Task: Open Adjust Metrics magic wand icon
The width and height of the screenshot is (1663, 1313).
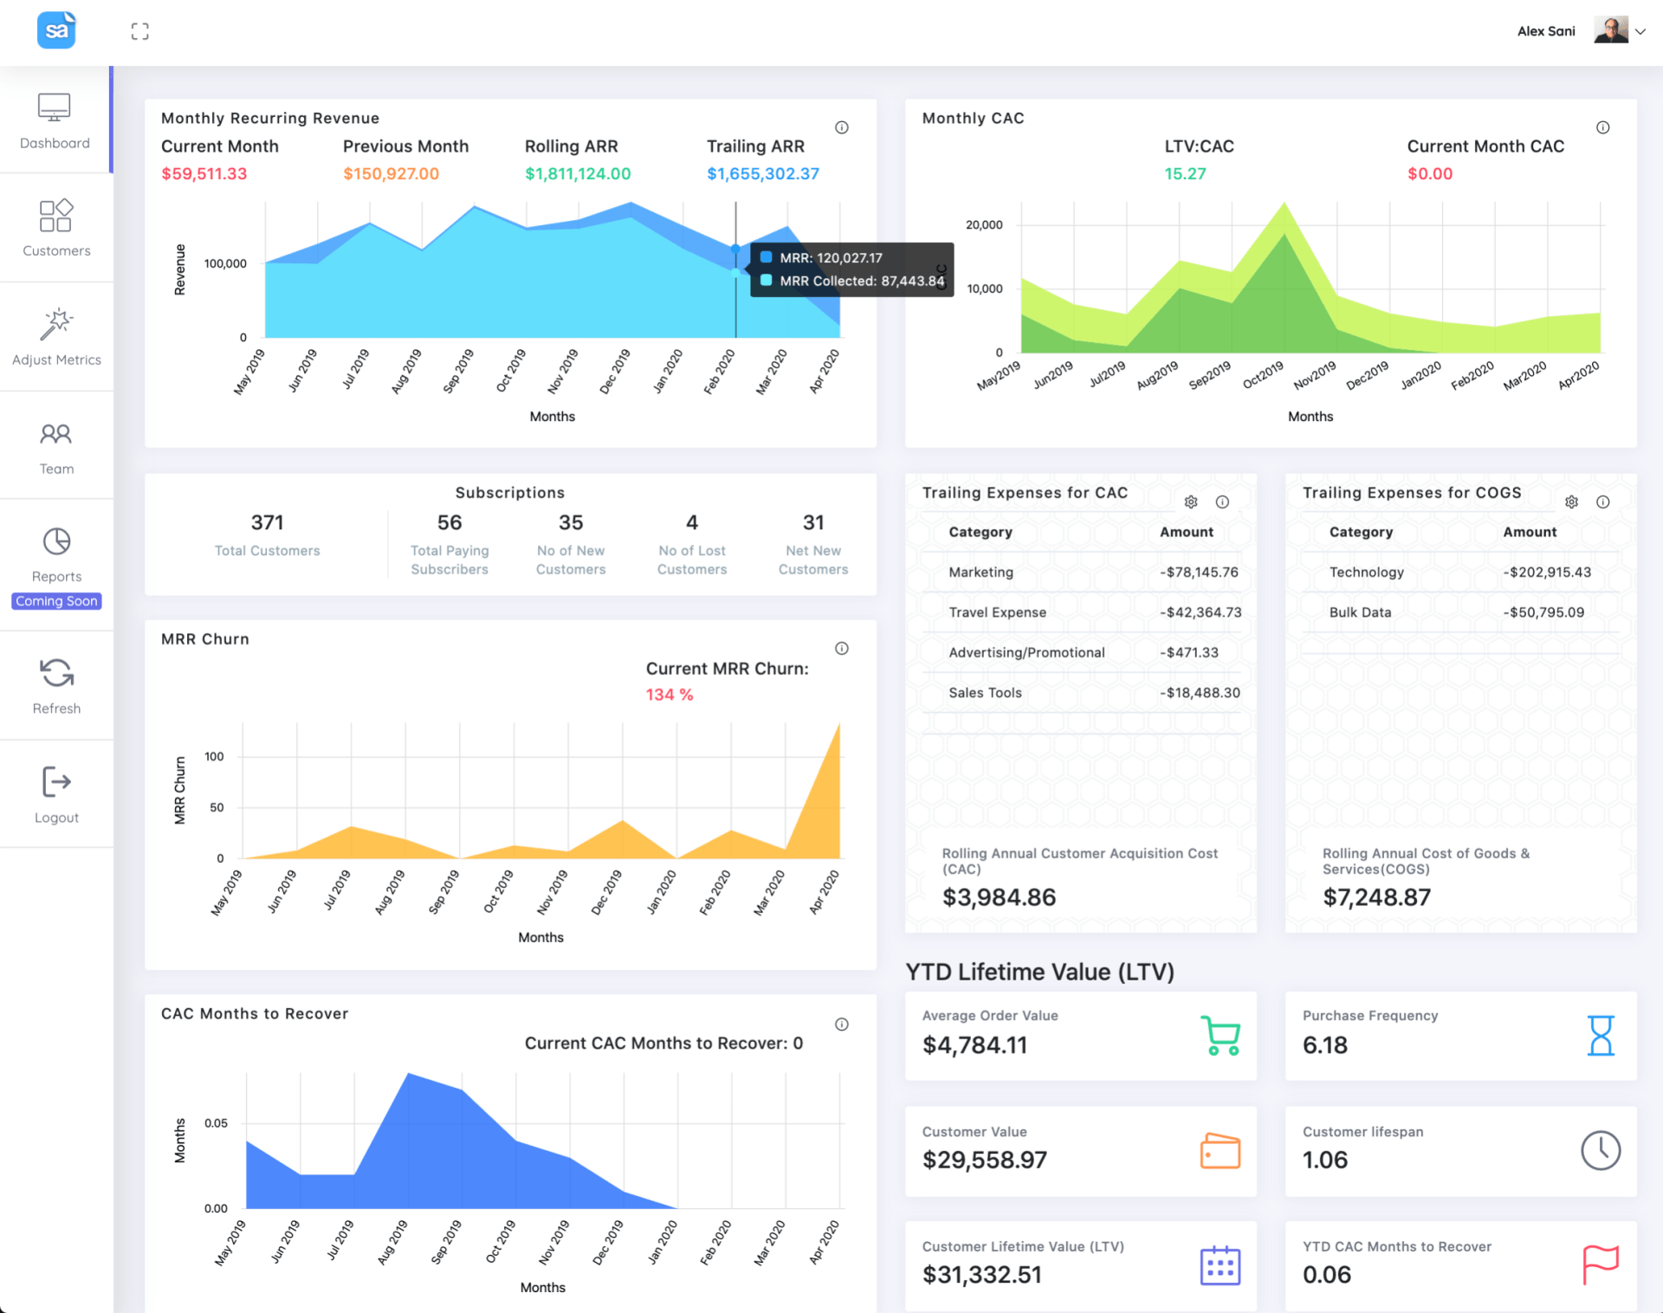Action: coord(56,325)
